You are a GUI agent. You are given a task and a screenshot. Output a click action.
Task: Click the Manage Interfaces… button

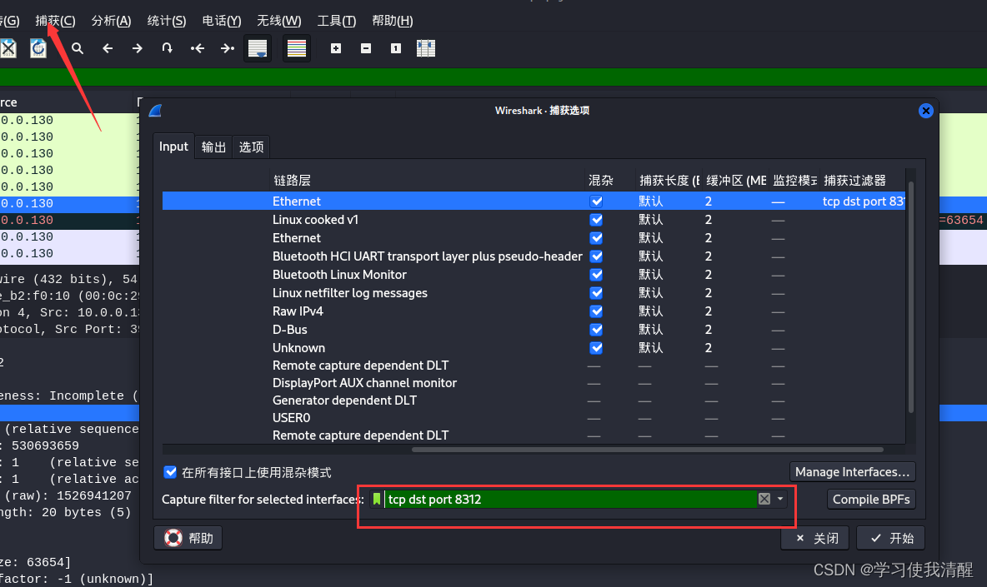pyautogui.click(x=852, y=472)
